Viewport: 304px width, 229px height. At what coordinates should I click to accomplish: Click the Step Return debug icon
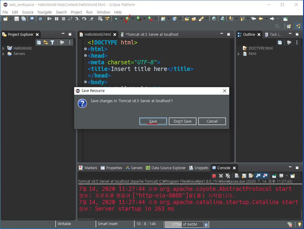pyautogui.click(x=91, y=19)
